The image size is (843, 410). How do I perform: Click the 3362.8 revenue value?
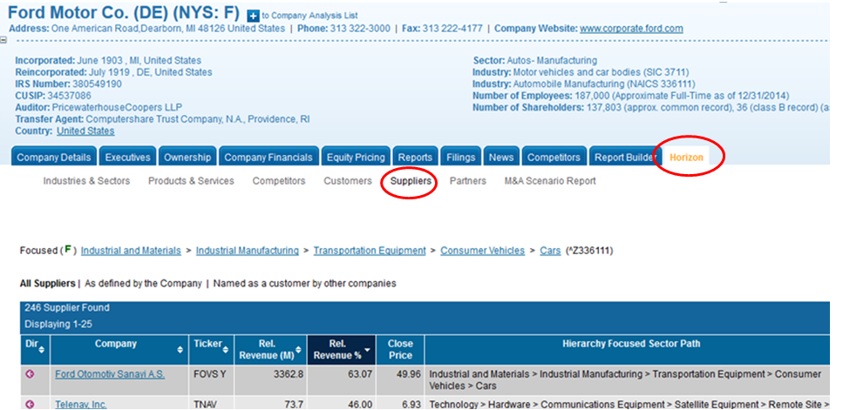click(x=289, y=374)
